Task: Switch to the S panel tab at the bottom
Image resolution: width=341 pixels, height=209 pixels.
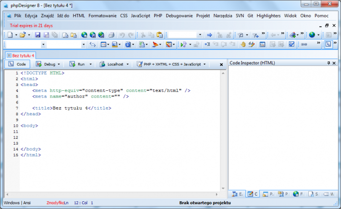Action: tap(313, 194)
